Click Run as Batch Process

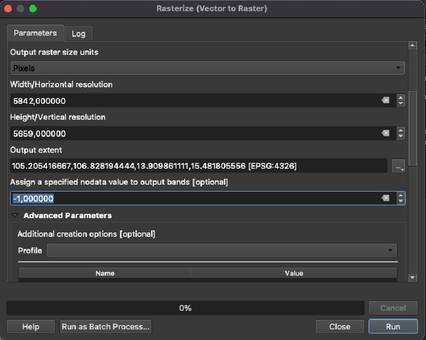tap(105, 326)
